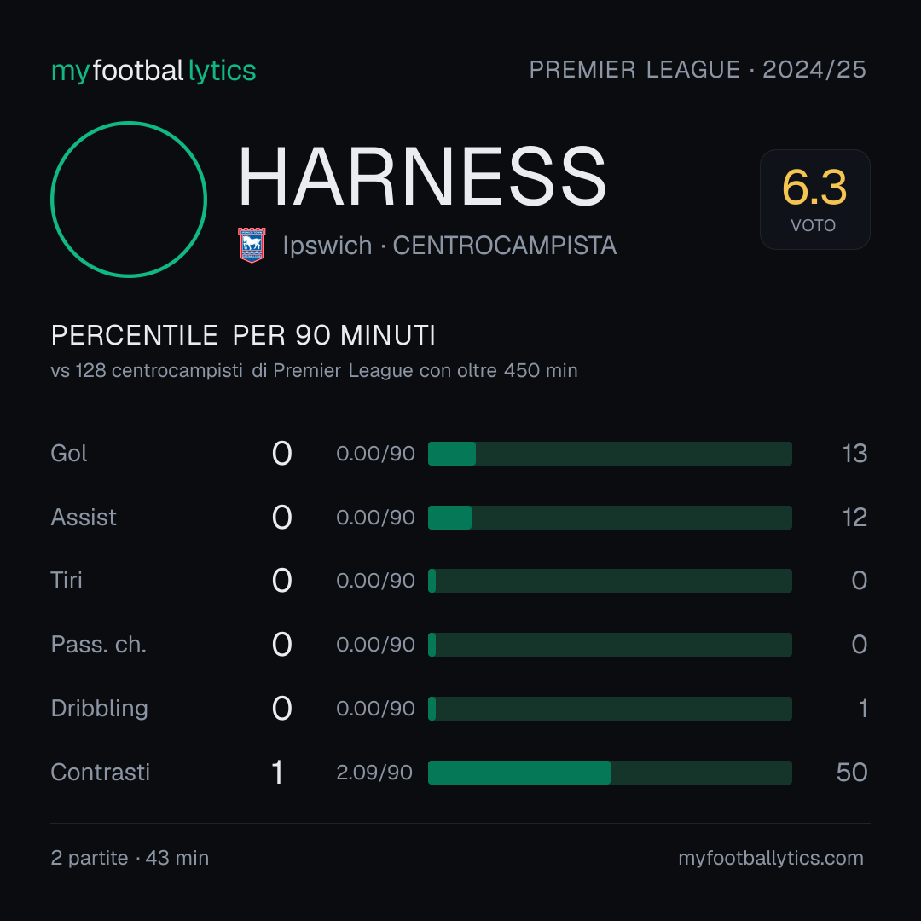
Task: Select the HARNESS player name heading
Action: click(422, 177)
